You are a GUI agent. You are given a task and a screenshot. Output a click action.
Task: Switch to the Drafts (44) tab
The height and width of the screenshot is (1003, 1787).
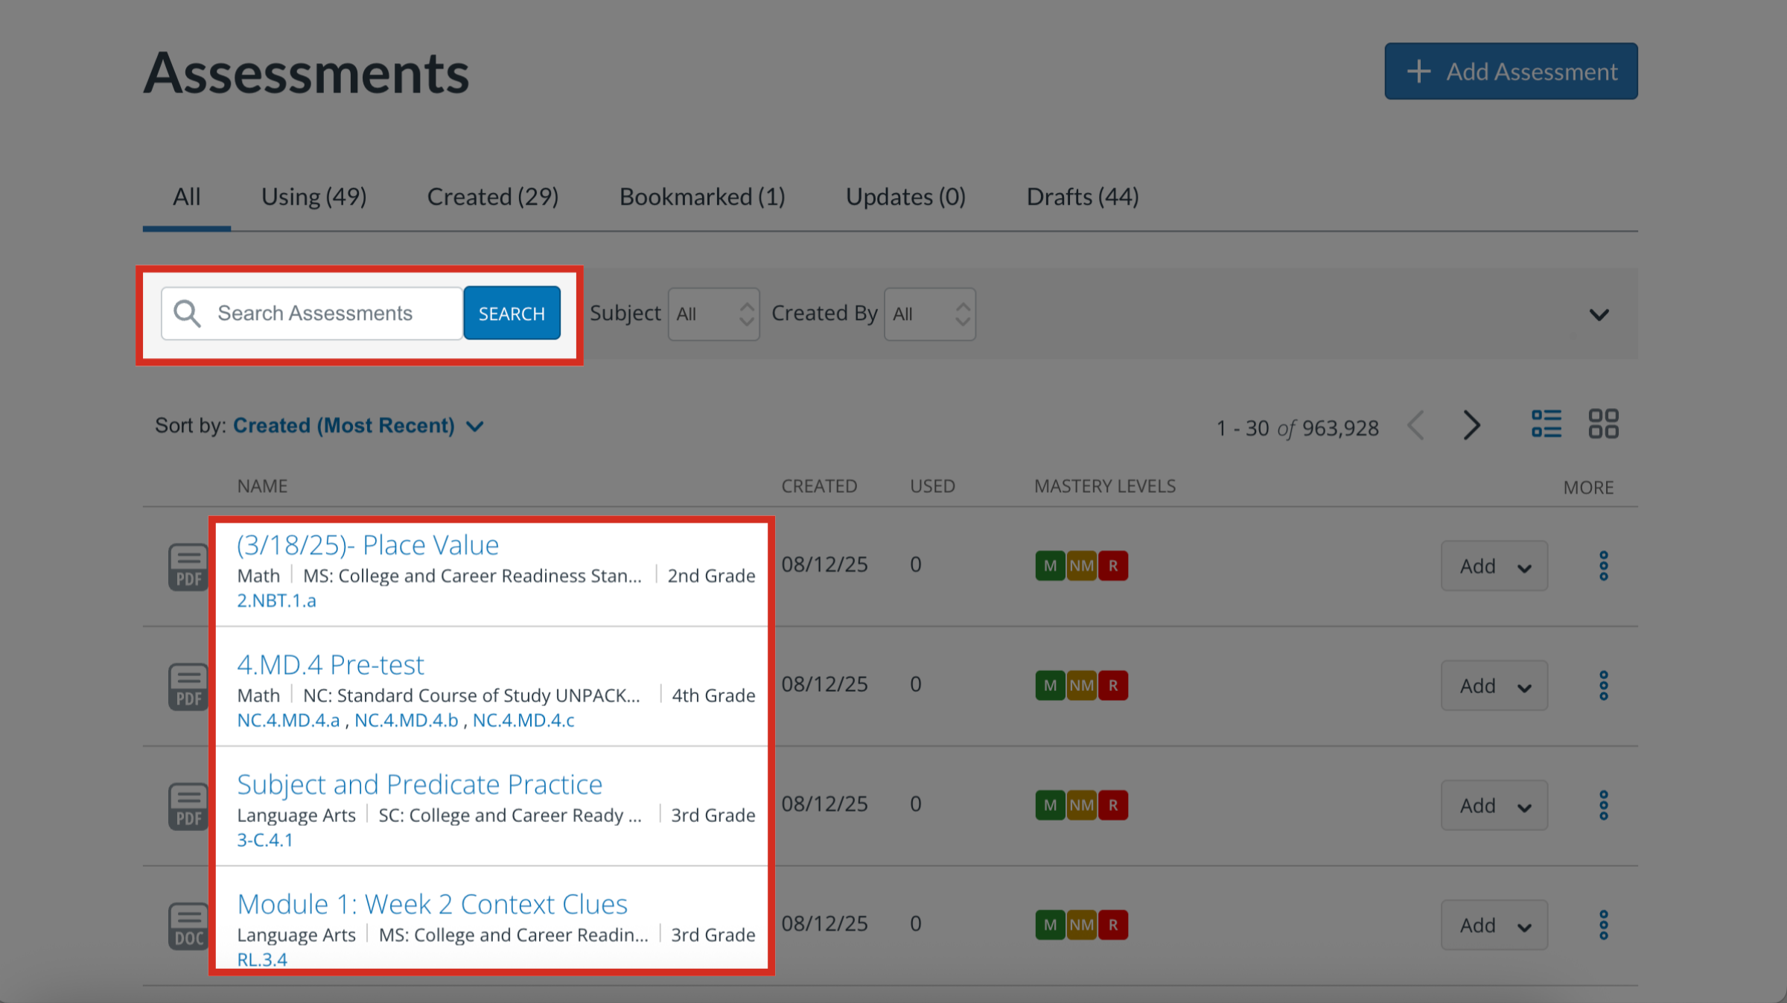coord(1082,196)
